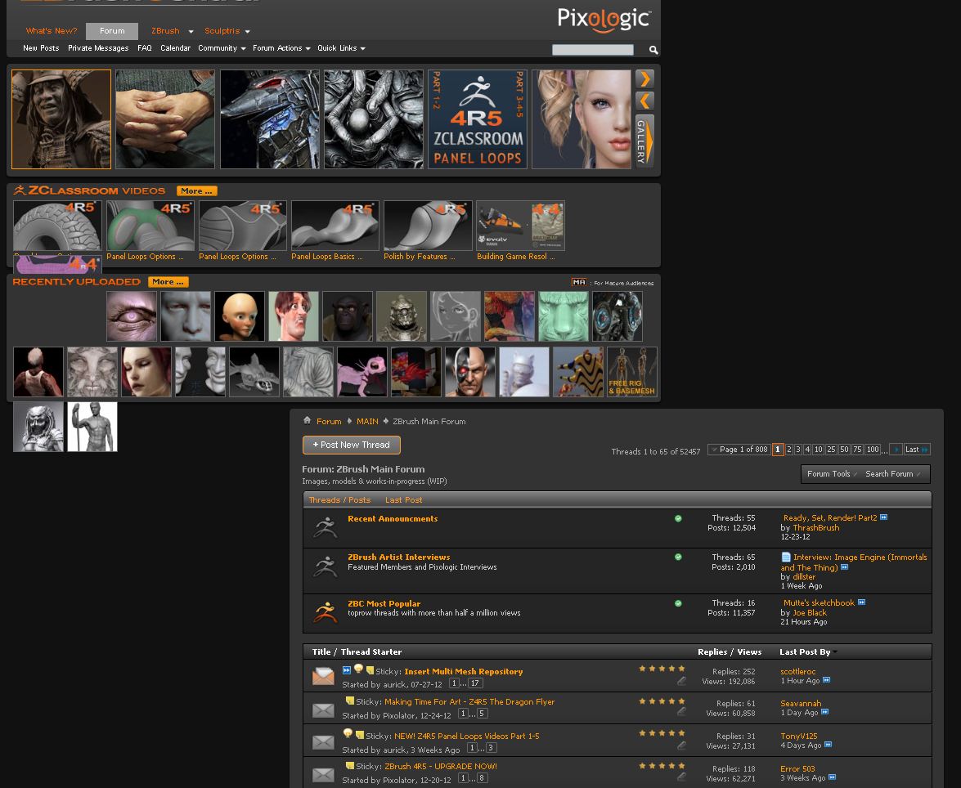
Task: Open the Page 1 of 808 dropdown
Action: (739, 450)
